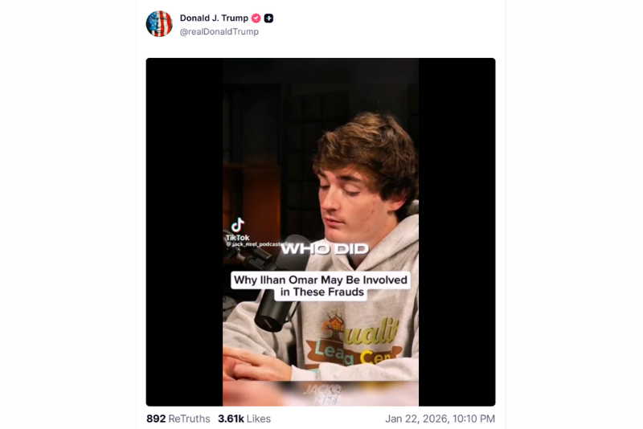Click the 'WHO DID' video subtitle text
This screenshot has height=429, width=643.
pyautogui.click(x=325, y=249)
